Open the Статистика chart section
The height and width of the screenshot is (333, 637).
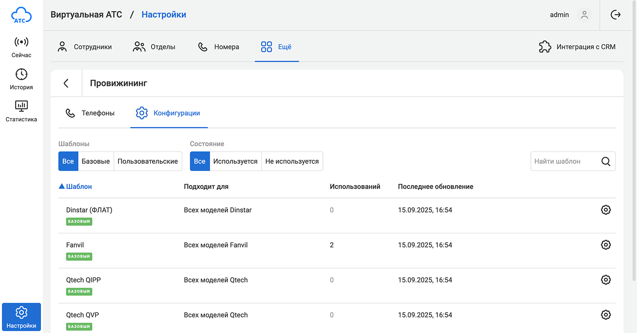(21, 111)
